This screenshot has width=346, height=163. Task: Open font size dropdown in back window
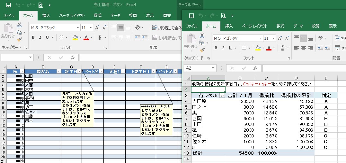click(91, 27)
